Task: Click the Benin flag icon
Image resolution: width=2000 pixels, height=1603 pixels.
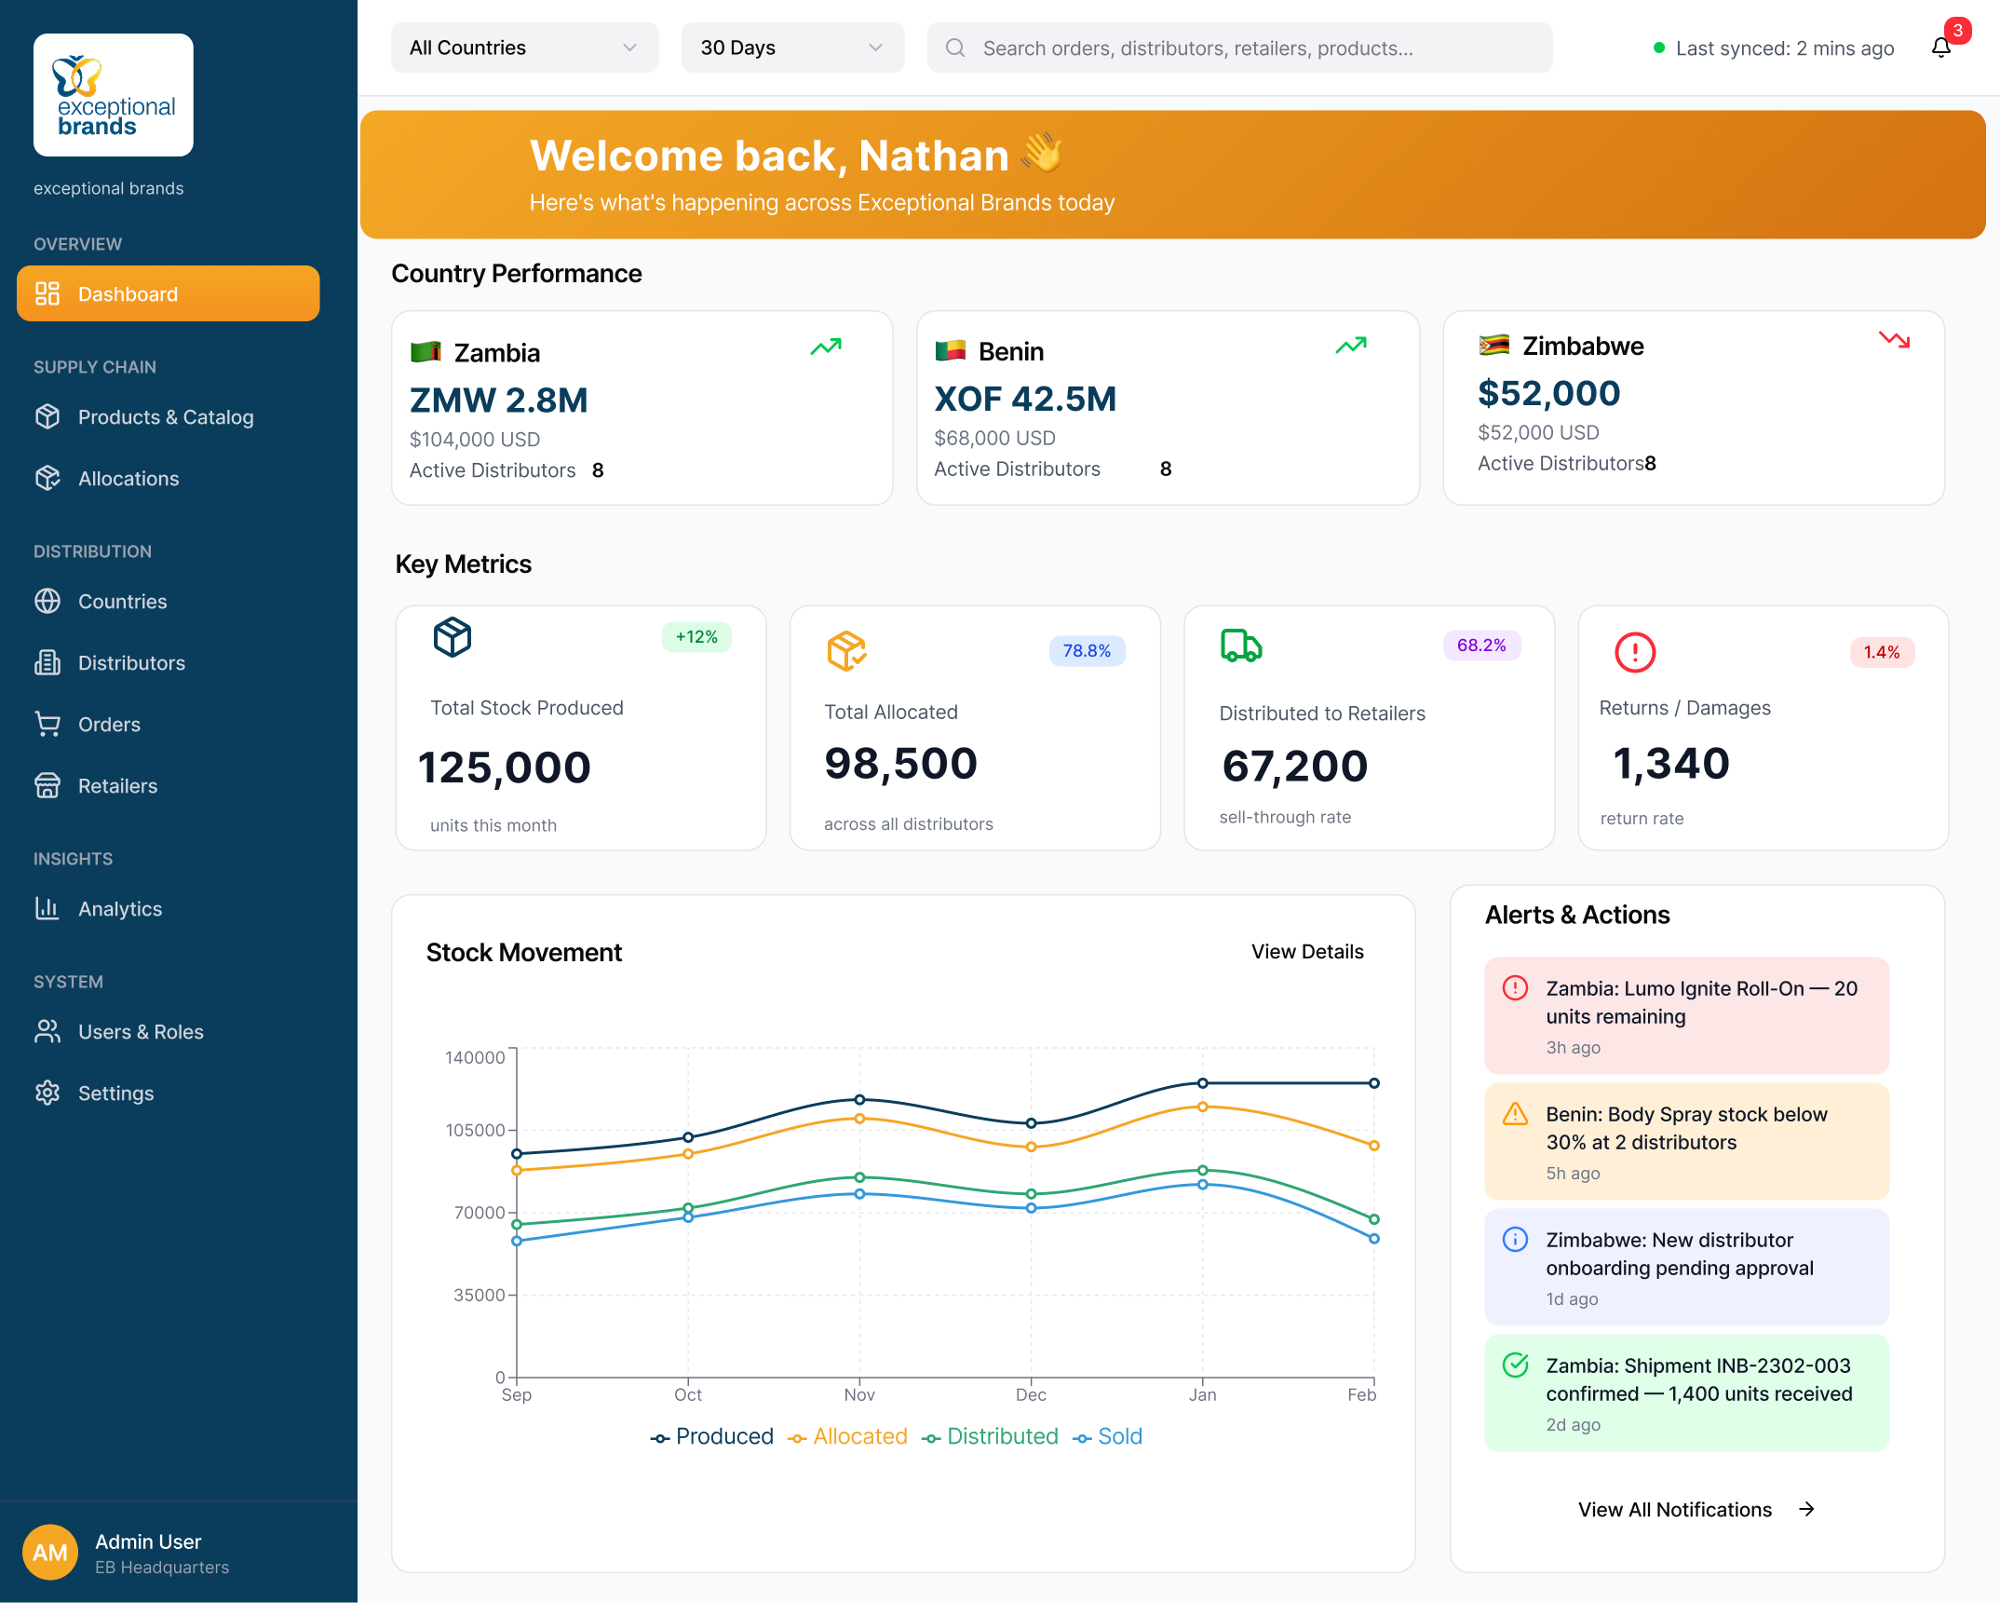Action: coord(950,350)
